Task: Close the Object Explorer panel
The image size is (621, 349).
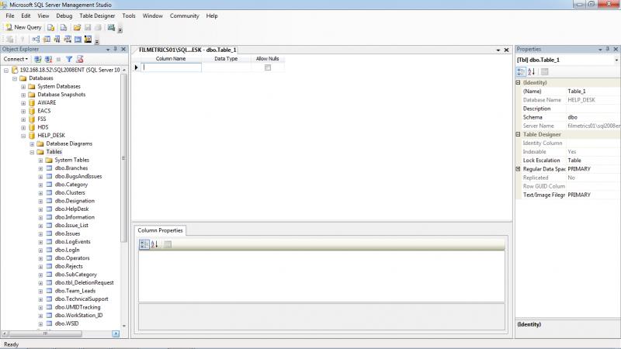Action: 123,49
